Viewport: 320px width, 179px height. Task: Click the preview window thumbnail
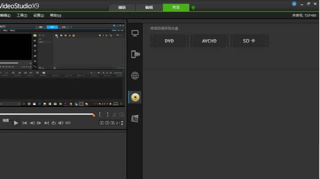click(x=62, y=65)
